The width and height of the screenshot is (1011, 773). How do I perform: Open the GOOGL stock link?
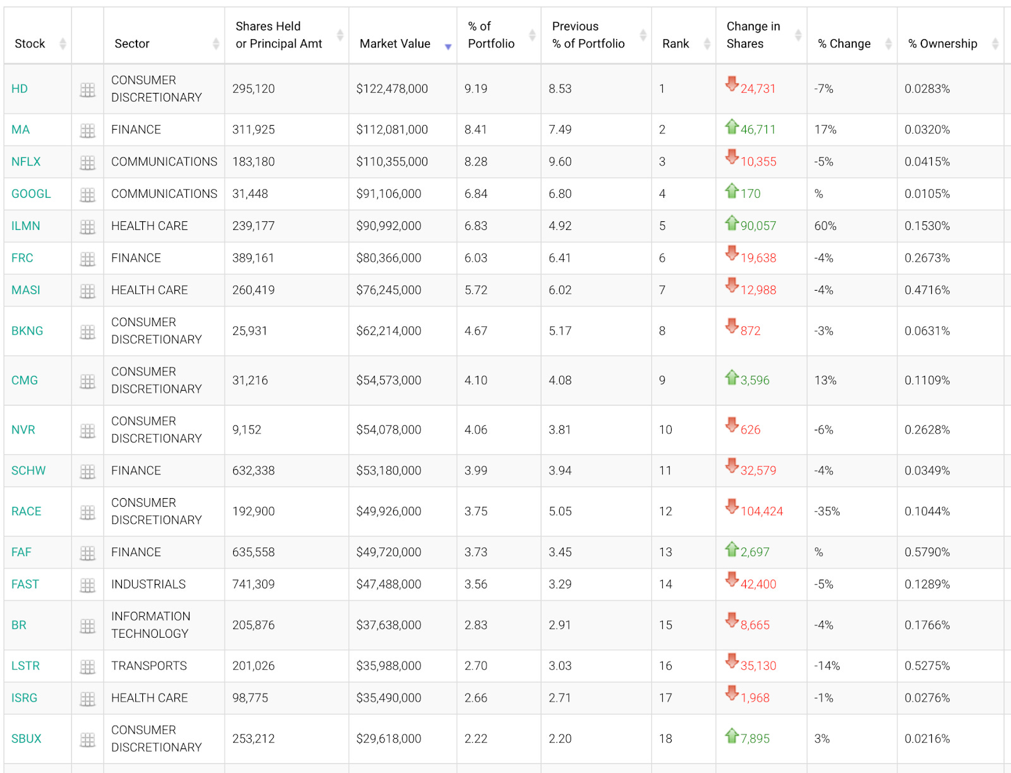click(31, 194)
